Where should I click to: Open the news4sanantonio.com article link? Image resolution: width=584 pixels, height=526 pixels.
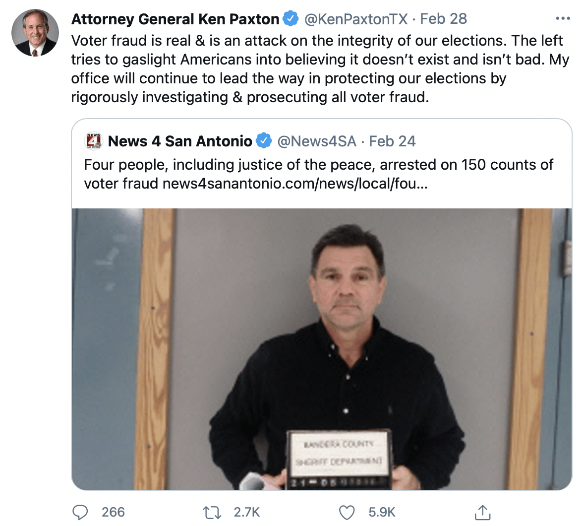tap(295, 184)
